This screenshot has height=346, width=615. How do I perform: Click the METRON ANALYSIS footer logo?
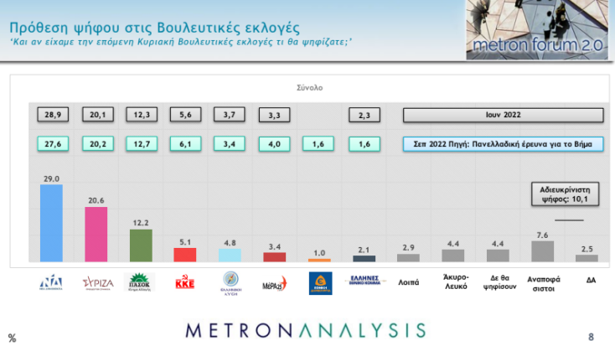(x=306, y=329)
